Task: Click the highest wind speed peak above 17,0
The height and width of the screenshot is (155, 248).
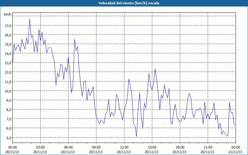Action: (x=29, y=19)
